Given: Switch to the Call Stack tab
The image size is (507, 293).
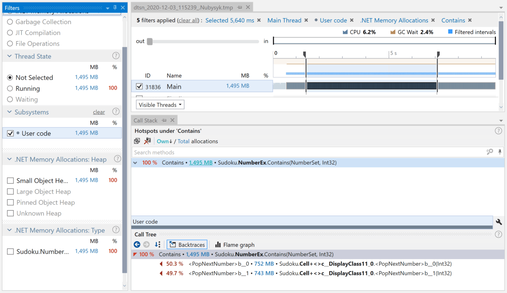Looking at the screenshot, I should 146,120.
